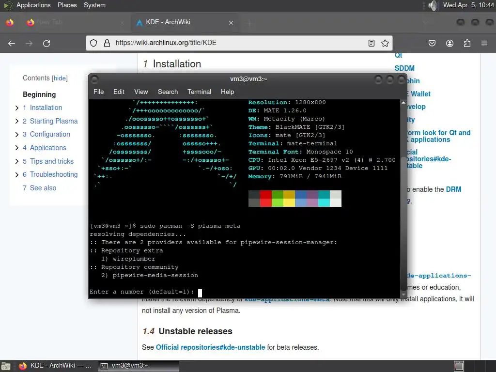Open the SDDM related article link
The width and height of the screenshot is (496, 372).
coord(404,68)
